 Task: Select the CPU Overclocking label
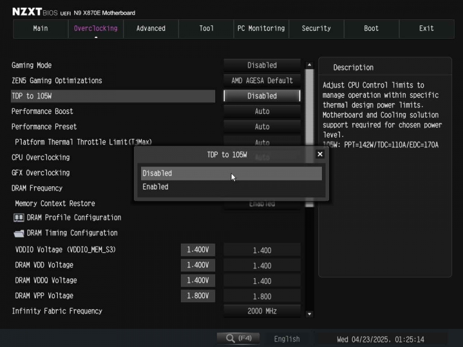(40, 157)
